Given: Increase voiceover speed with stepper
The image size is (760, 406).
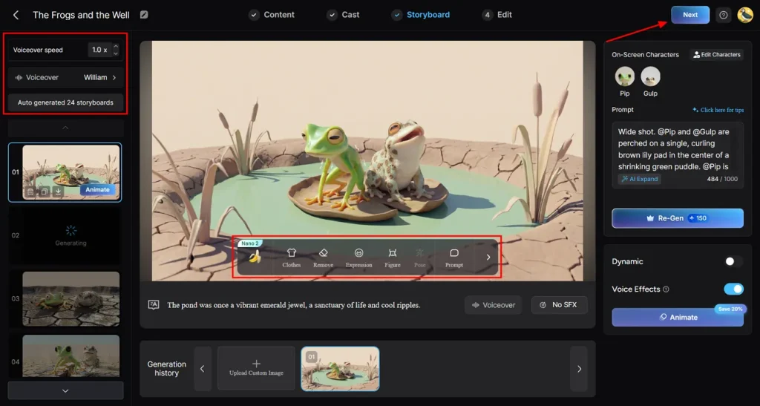Looking at the screenshot, I should tap(115, 47).
